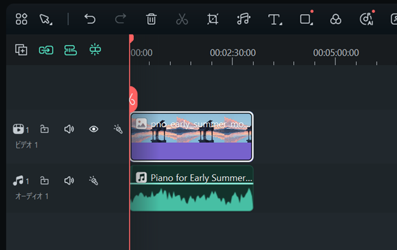Open the audio music note tool

click(x=243, y=19)
